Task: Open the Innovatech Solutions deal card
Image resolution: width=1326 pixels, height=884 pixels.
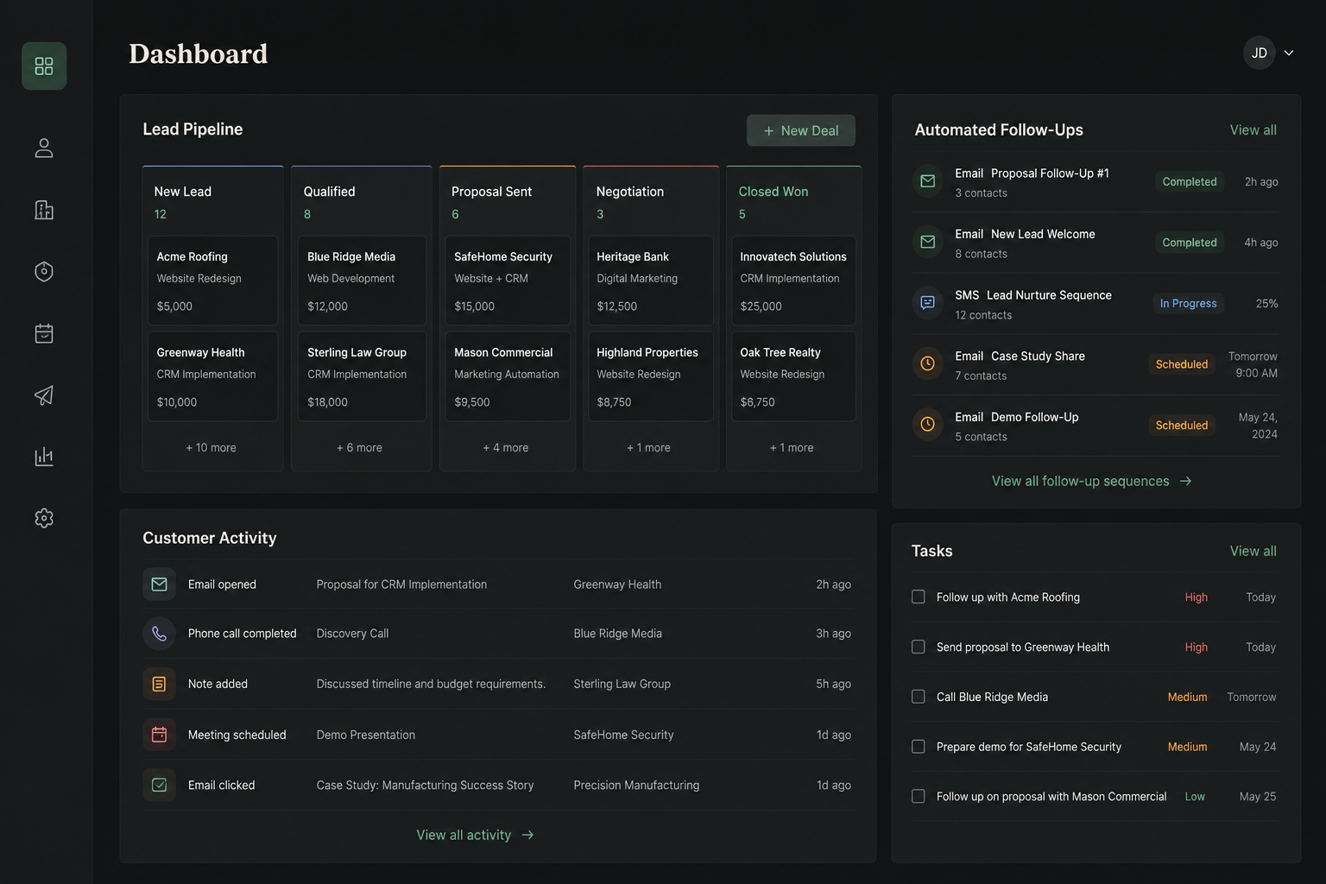Action: pos(793,281)
